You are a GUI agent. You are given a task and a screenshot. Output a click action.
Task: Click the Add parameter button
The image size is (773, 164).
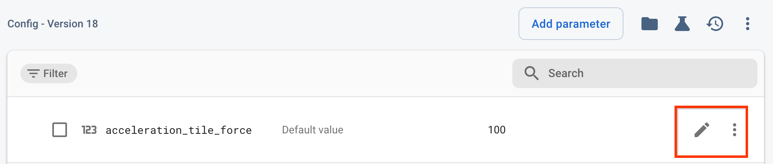coord(571,24)
